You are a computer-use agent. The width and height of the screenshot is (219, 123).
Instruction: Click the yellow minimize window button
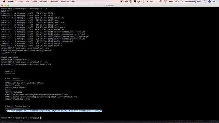coord(5,5)
